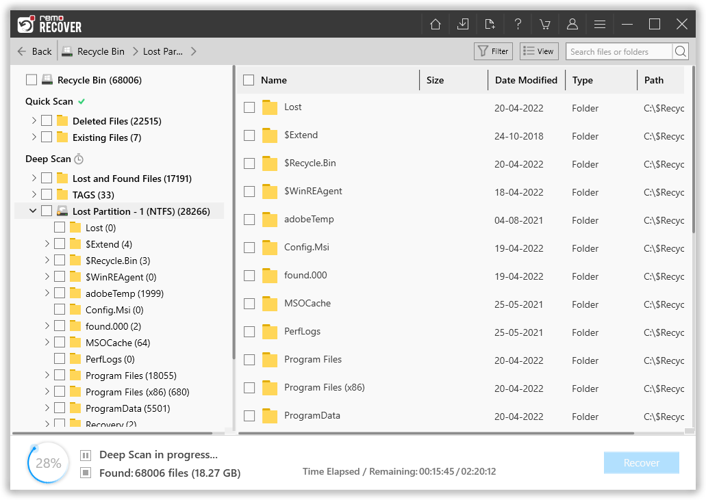The width and height of the screenshot is (706, 500).
Task: Go Back using the Back button
Action: (x=35, y=51)
